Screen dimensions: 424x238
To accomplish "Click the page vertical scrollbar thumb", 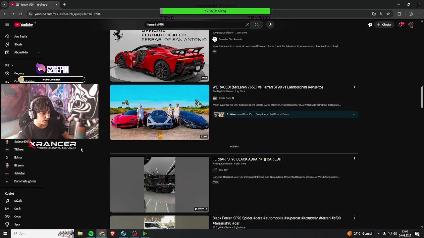I will [x=422, y=97].
